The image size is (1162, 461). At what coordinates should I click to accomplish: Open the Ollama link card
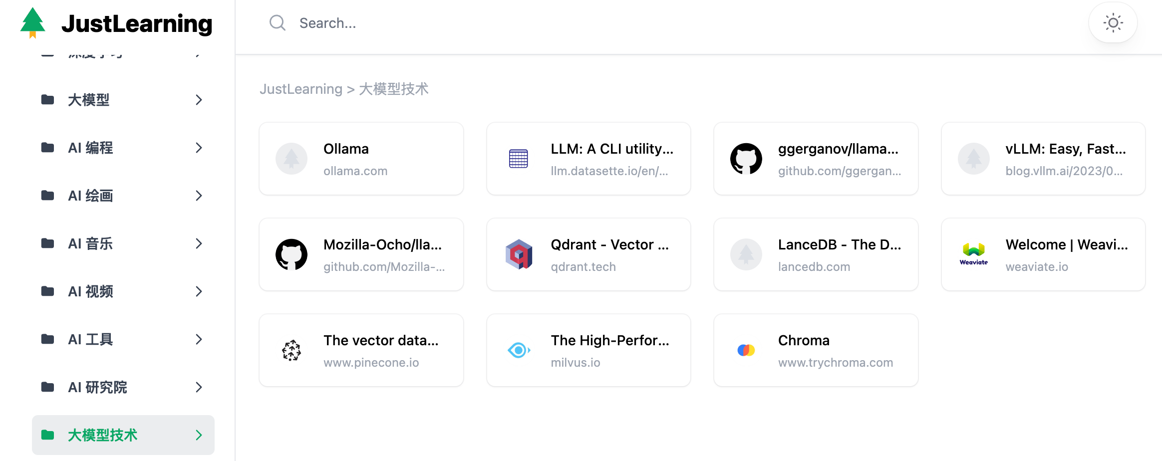[x=361, y=159]
